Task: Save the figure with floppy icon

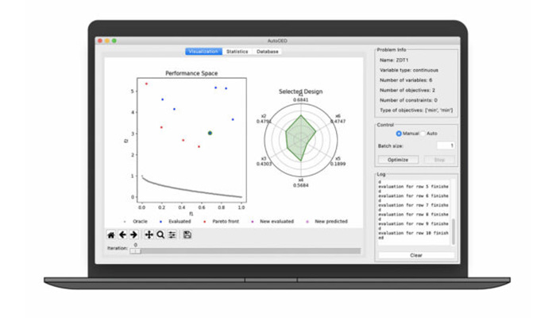Action: tap(187, 235)
